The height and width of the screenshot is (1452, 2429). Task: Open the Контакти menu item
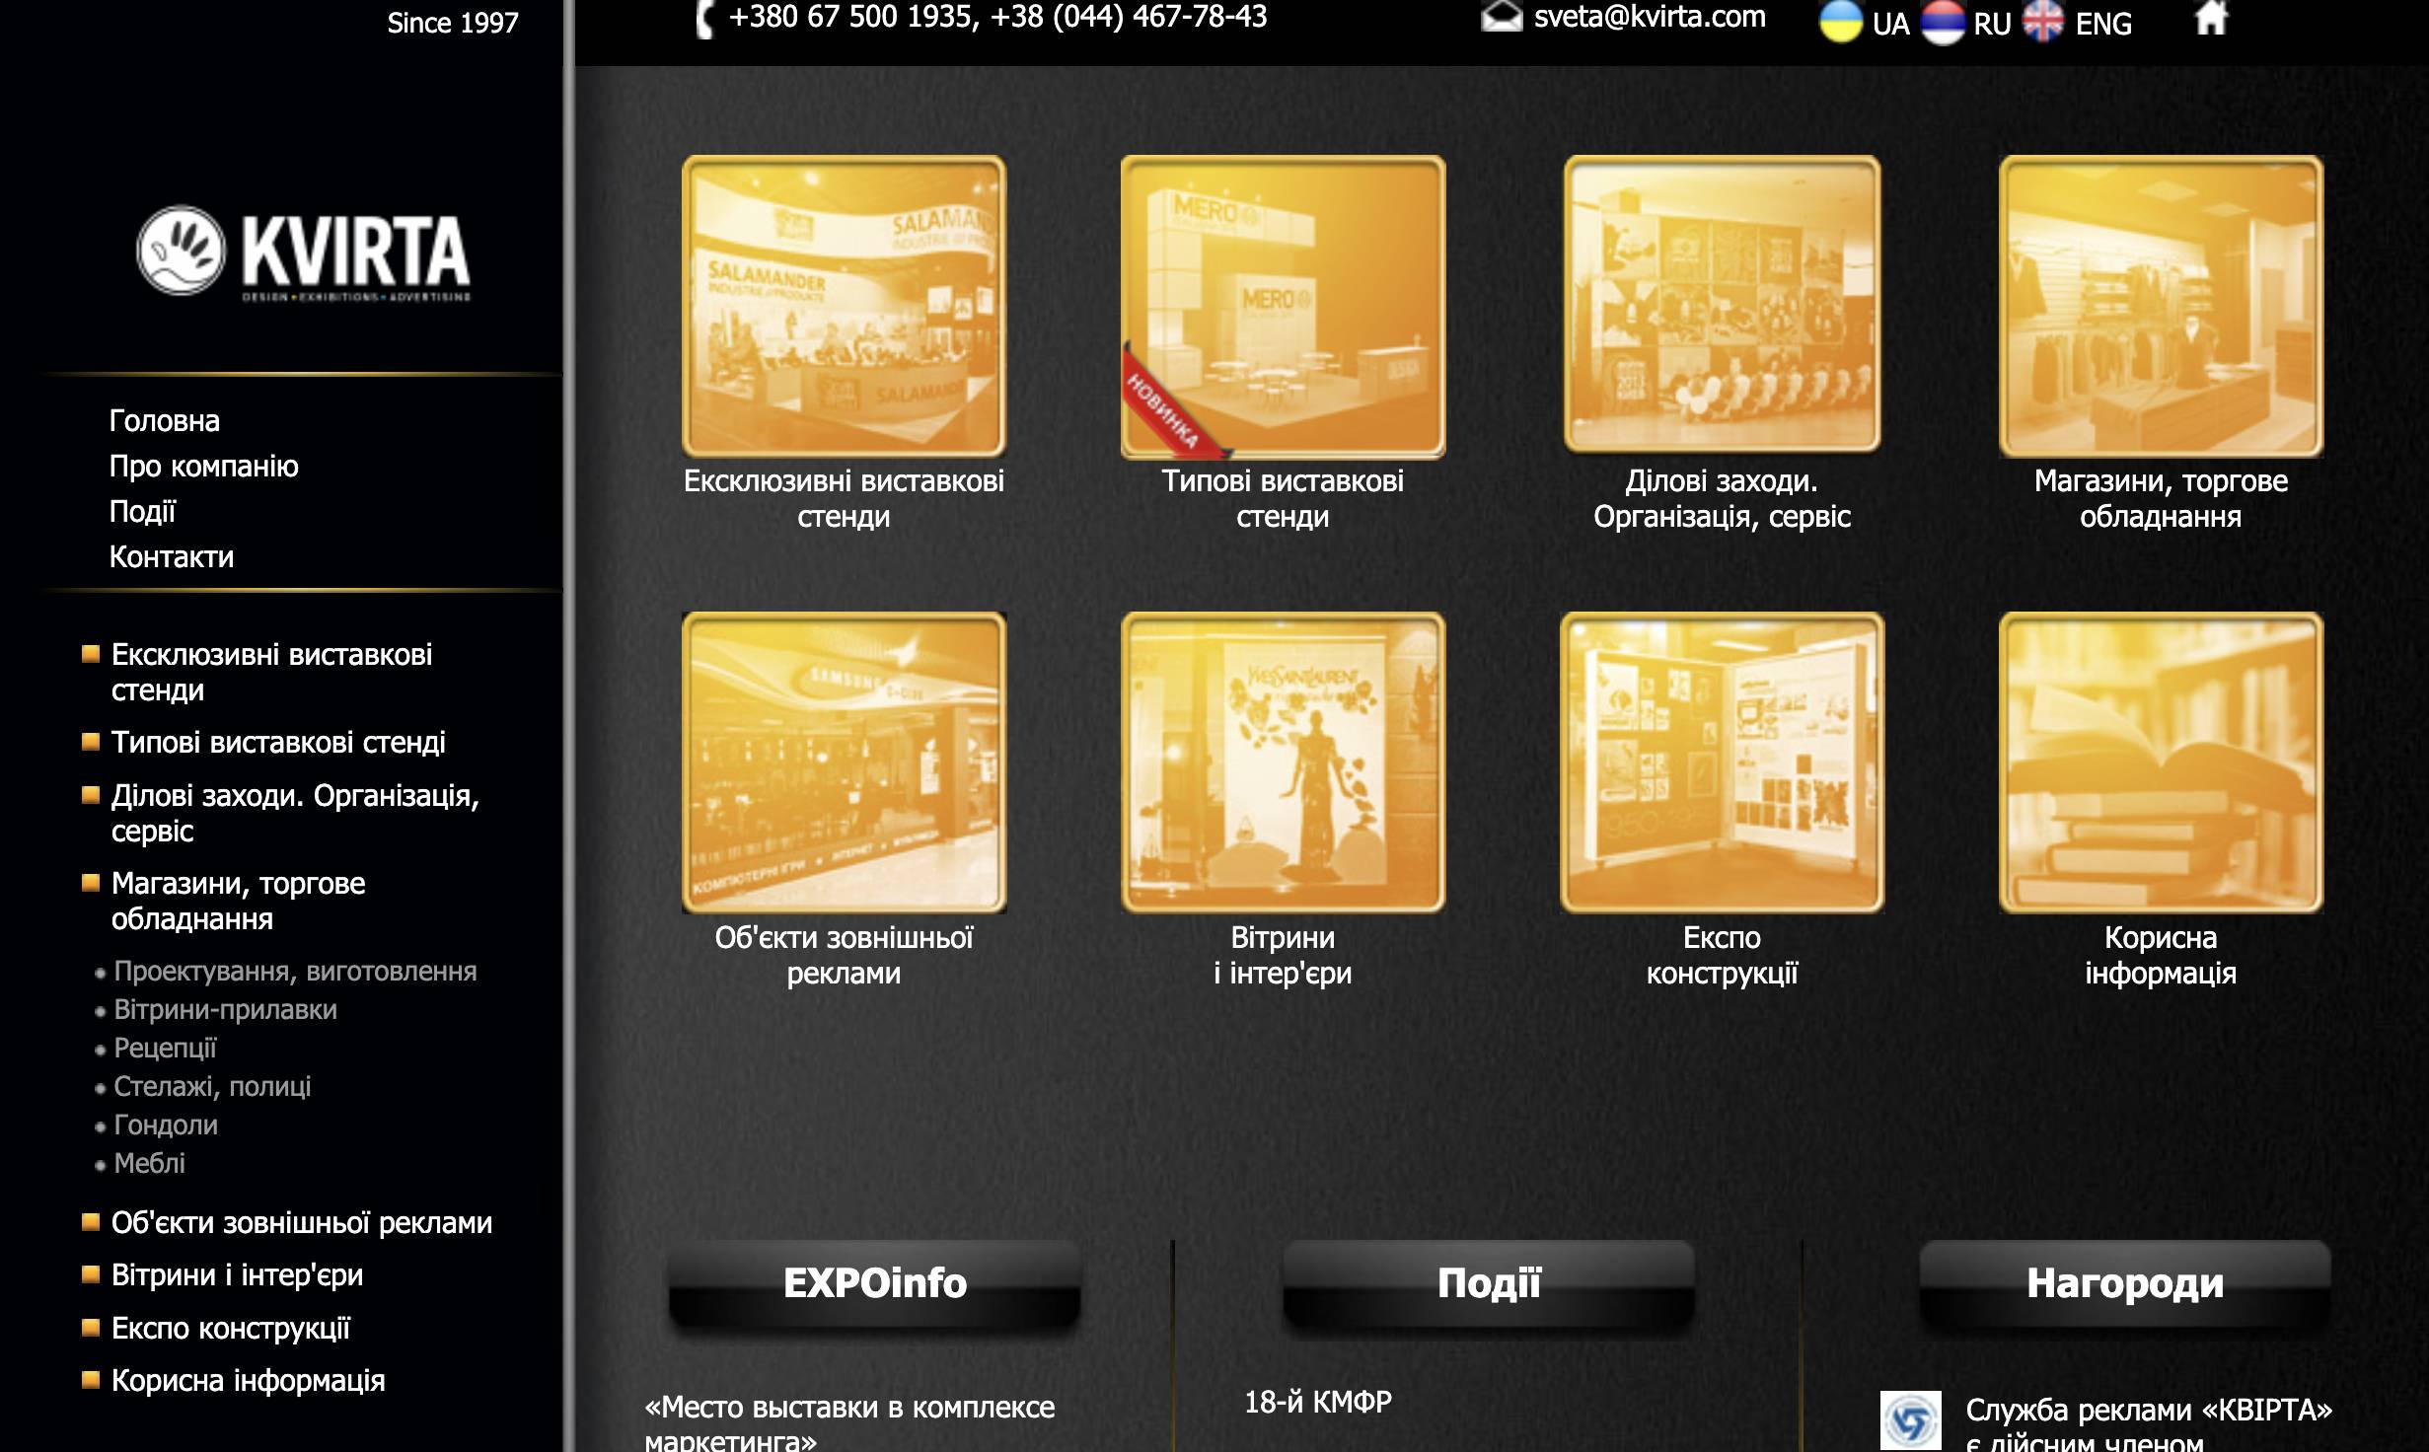tap(172, 557)
